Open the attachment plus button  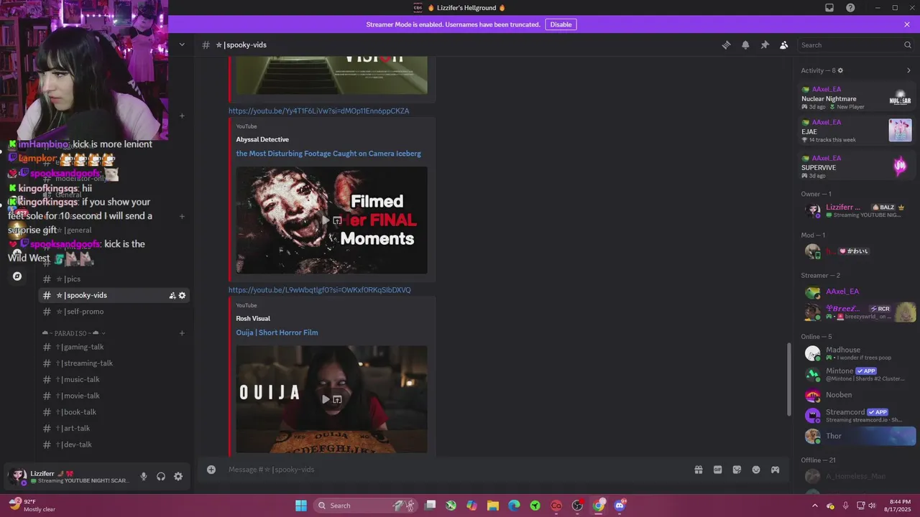pyautogui.click(x=211, y=470)
